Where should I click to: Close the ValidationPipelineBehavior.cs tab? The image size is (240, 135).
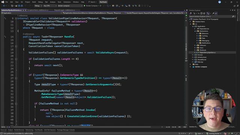(26, 10)
